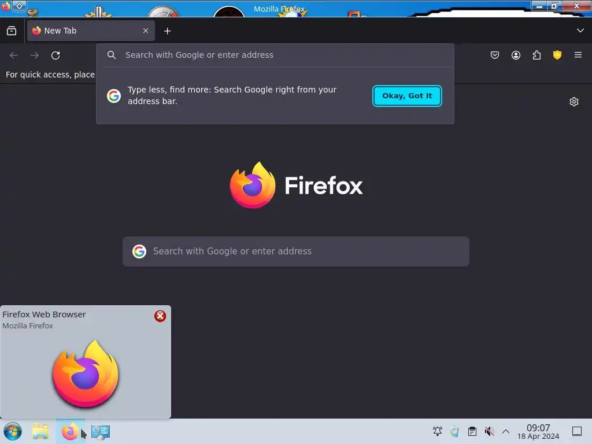Open the window menu icon in title bar
The image size is (592, 444).
(6, 6)
